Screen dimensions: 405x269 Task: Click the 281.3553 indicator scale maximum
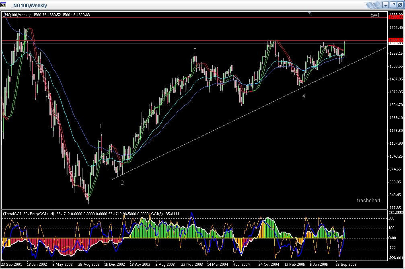396,212
